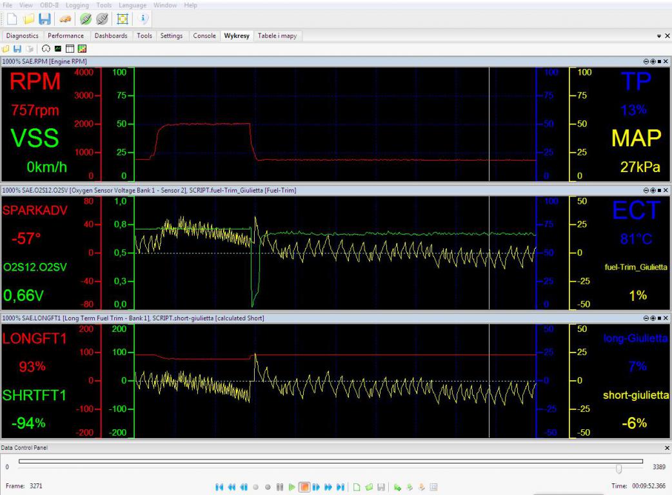Click the orange car vehicle icon
This screenshot has height=495, width=672.
point(66,20)
